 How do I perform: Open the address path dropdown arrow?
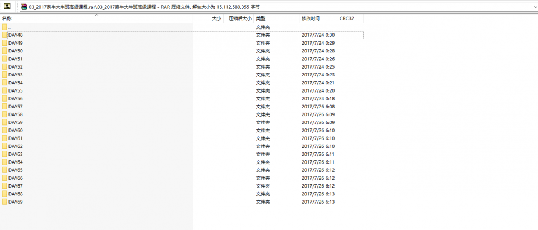[535, 7]
